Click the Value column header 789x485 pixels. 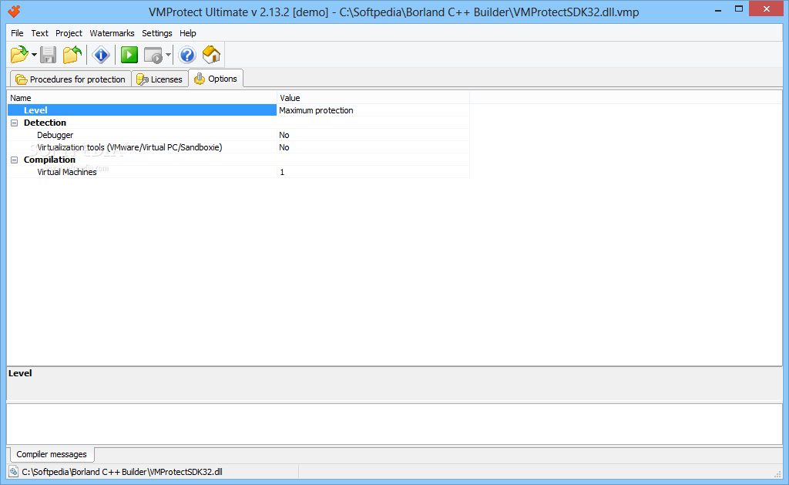point(374,98)
